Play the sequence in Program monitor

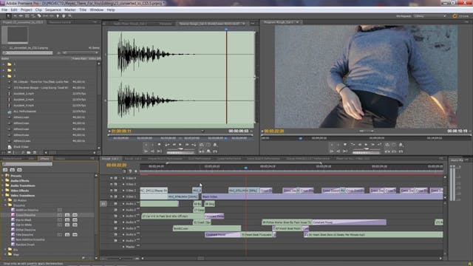point(367,145)
